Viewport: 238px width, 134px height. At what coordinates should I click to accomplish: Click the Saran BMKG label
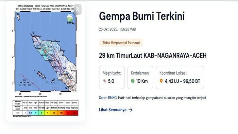pyautogui.click(x=108, y=98)
